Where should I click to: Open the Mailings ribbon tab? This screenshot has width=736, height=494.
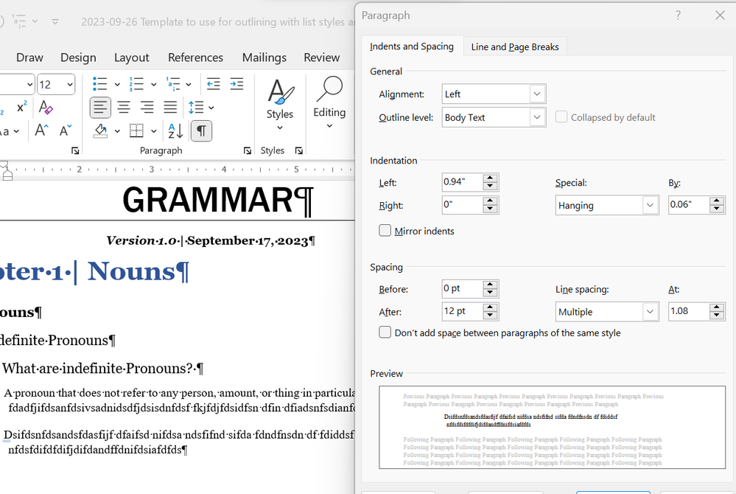264,58
